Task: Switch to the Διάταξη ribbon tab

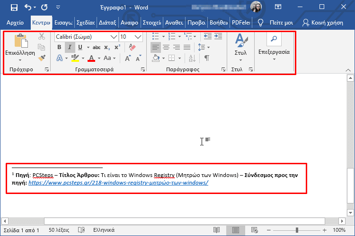Action: [x=107, y=23]
